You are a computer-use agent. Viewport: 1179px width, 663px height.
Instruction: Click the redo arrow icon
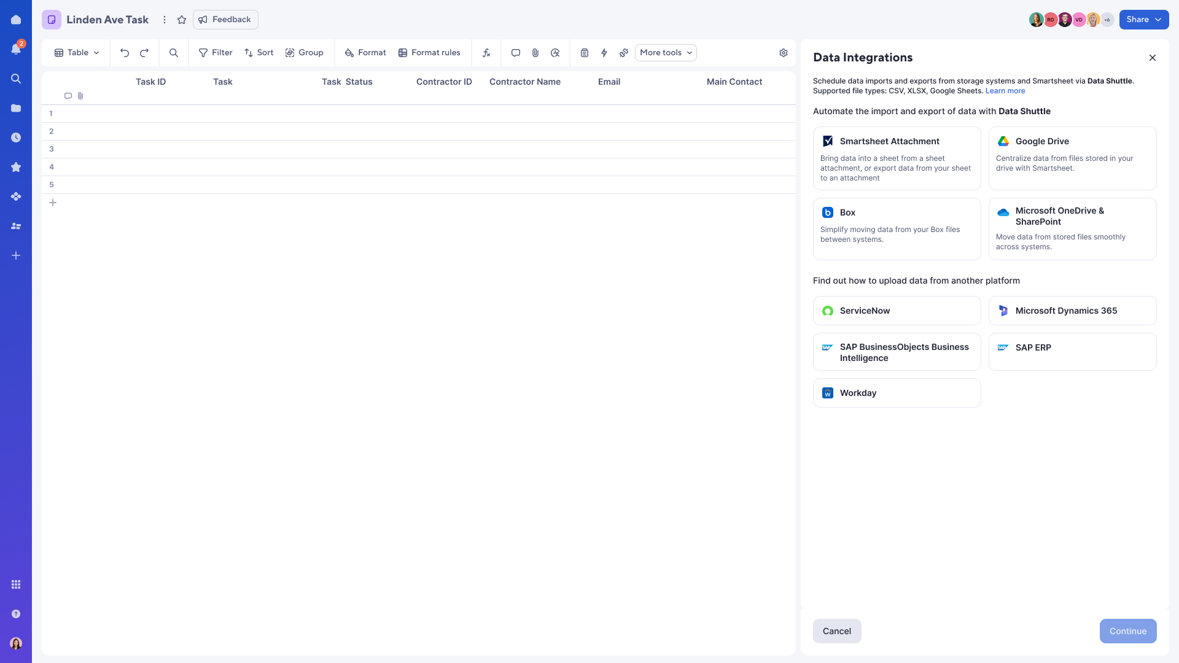click(x=144, y=53)
